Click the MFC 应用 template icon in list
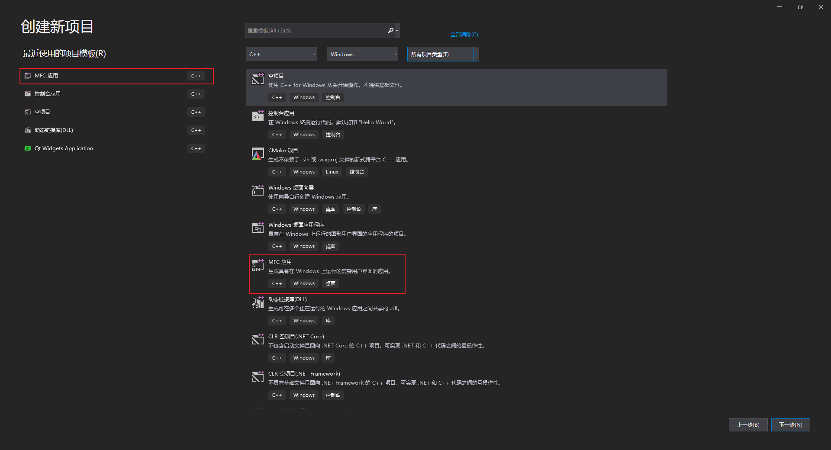The image size is (831, 450). pos(258,265)
